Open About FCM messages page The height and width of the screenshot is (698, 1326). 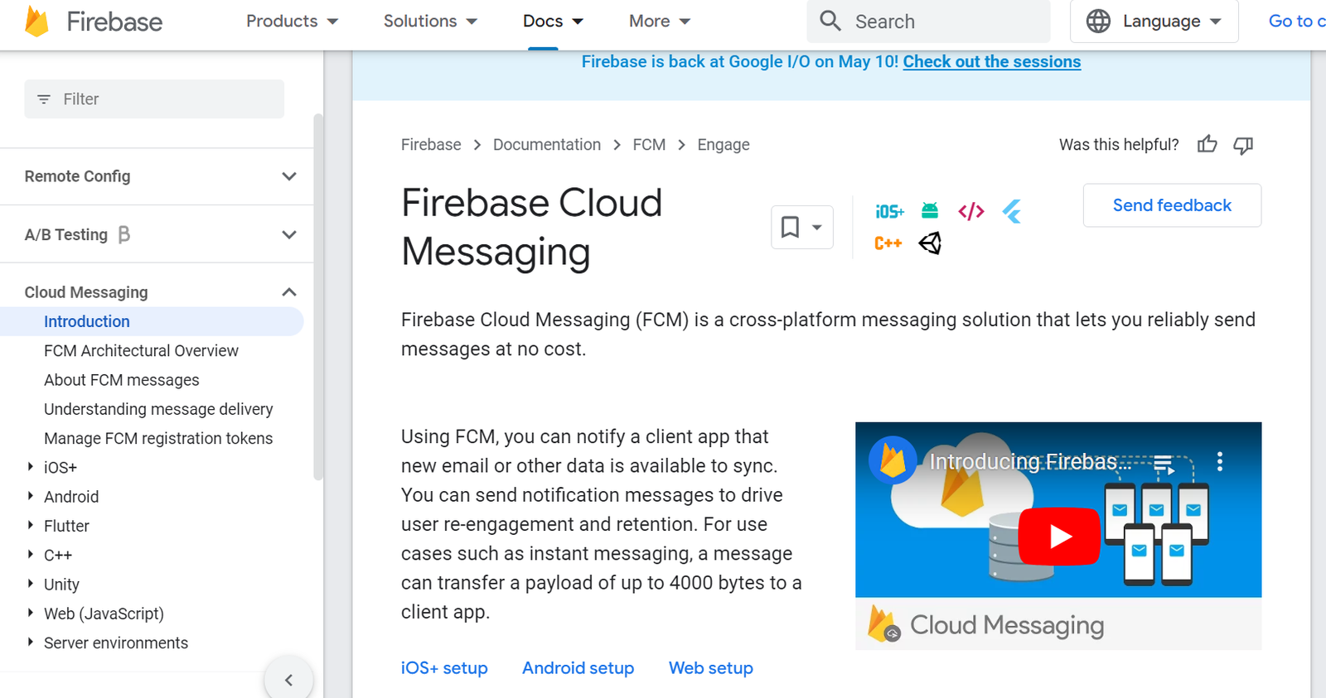click(x=122, y=380)
